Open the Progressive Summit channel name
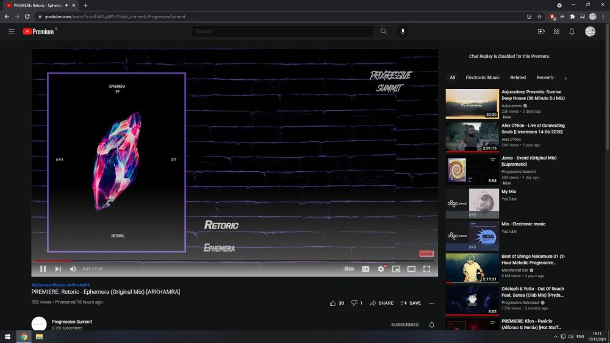The width and height of the screenshot is (610, 343). pos(71,322)
